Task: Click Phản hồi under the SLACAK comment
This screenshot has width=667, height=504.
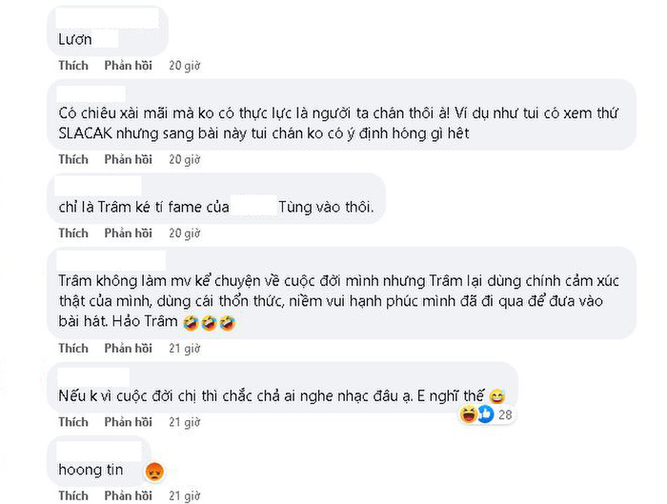Action: click(x=129, y=159)
